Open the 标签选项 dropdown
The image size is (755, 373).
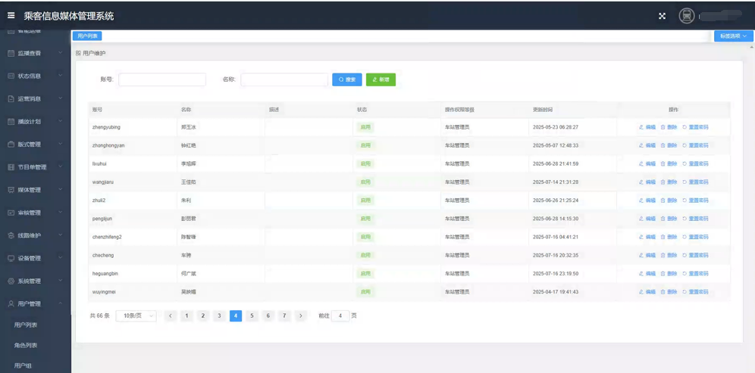[x=733, y=36]
